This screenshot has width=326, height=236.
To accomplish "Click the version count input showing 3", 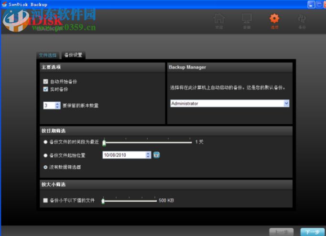I will (x=49, y=105).
